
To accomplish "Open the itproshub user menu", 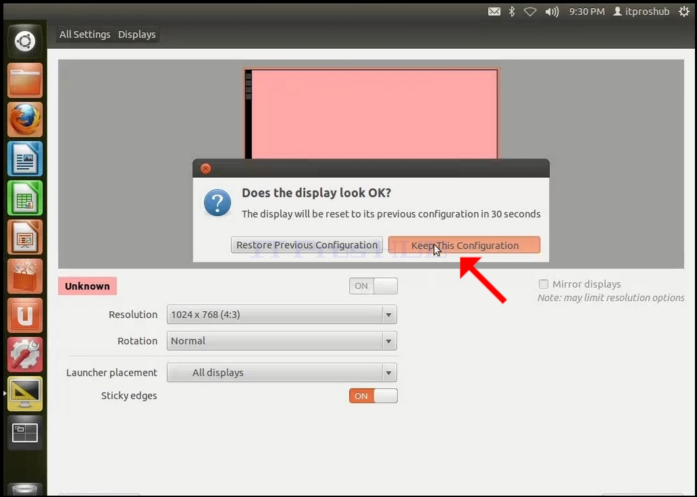I will point(641,12).
